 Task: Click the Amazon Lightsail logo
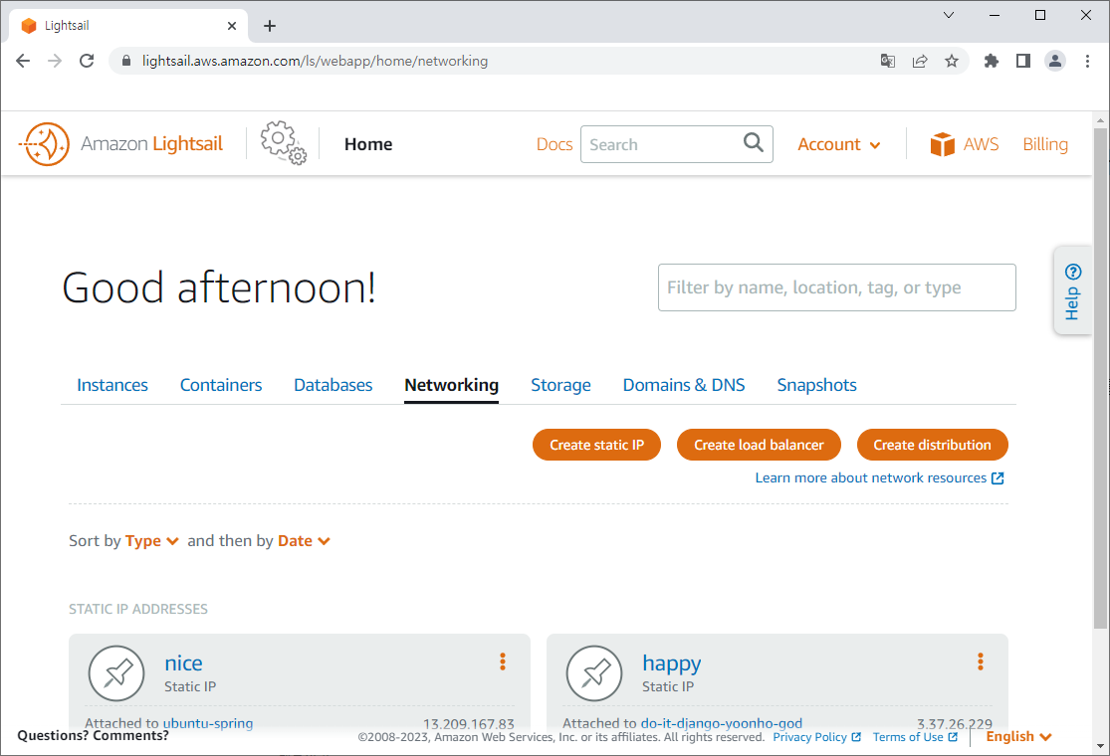[x=120, y=144]
